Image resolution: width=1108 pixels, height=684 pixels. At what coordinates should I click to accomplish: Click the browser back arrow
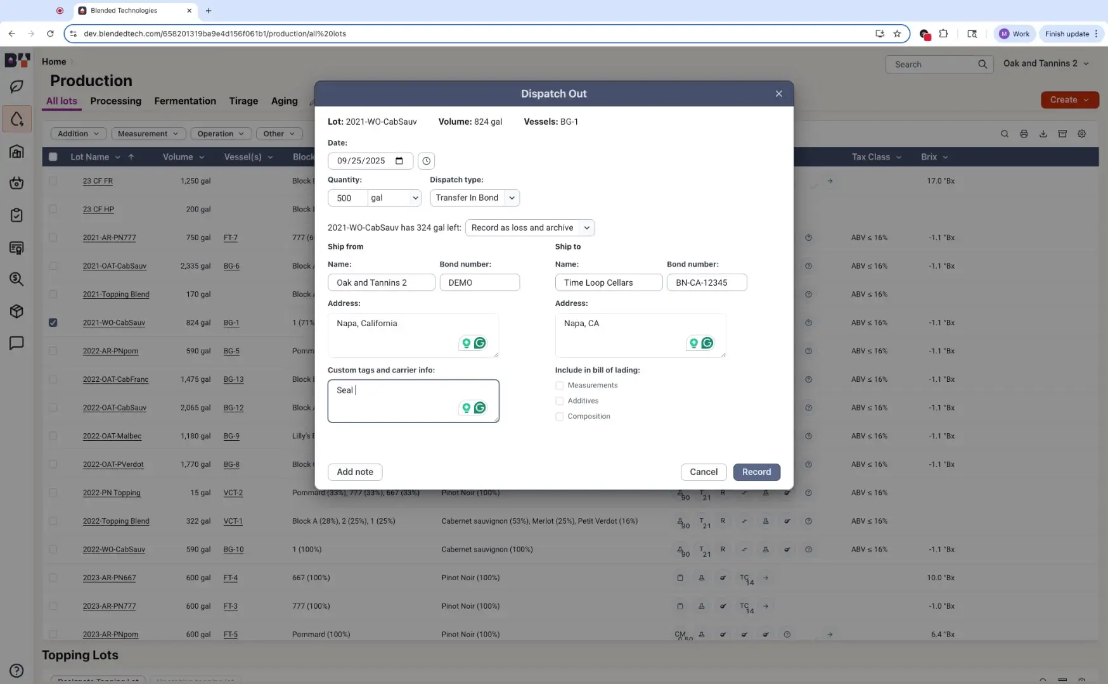pyautogui.click(x=11, y=34)
